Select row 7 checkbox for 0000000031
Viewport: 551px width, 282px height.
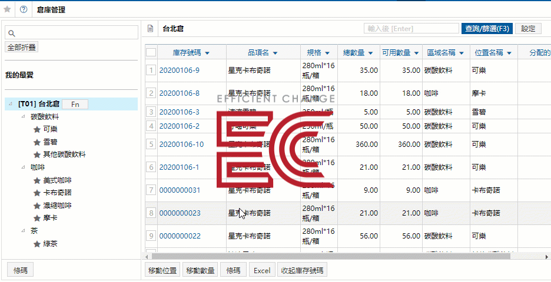coord(151,190)
